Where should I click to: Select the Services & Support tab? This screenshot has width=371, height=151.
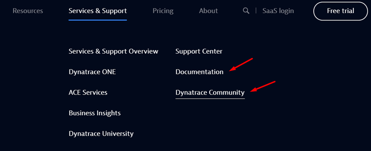[98, 11]
